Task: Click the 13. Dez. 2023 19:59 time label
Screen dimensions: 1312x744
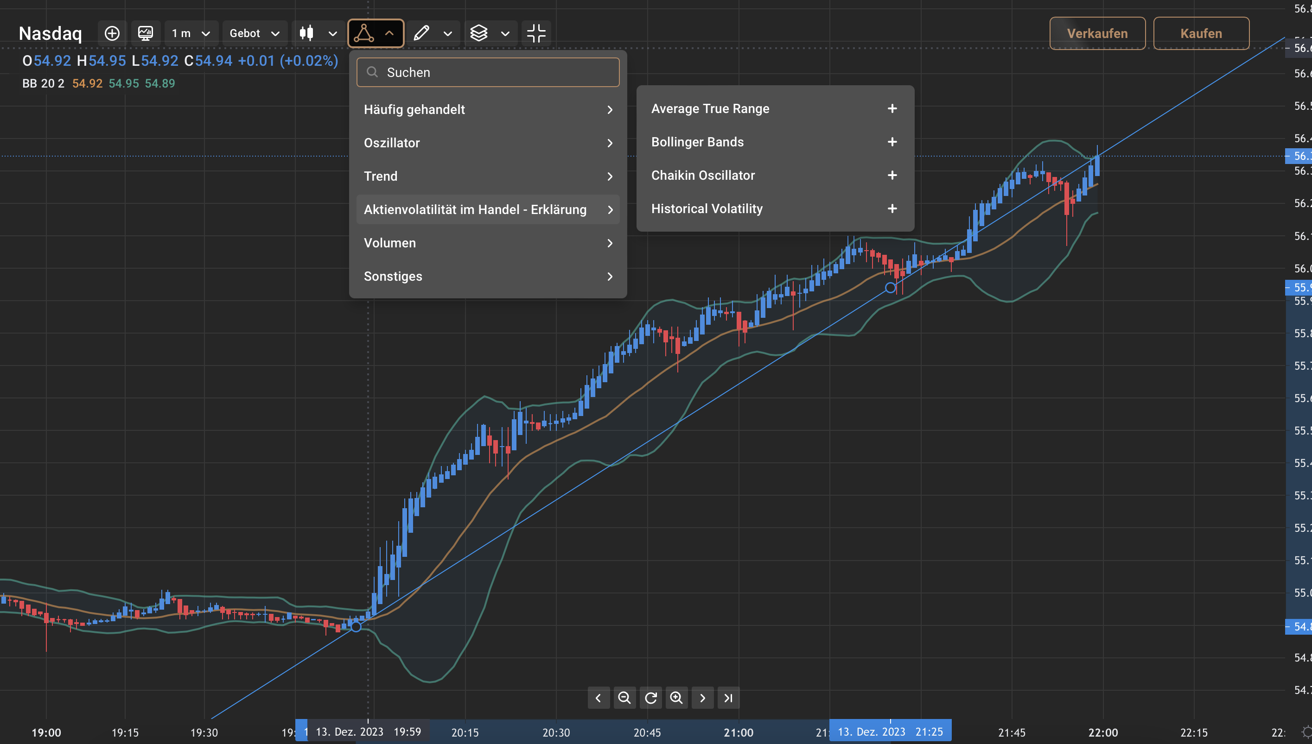Action: point(368,732)
